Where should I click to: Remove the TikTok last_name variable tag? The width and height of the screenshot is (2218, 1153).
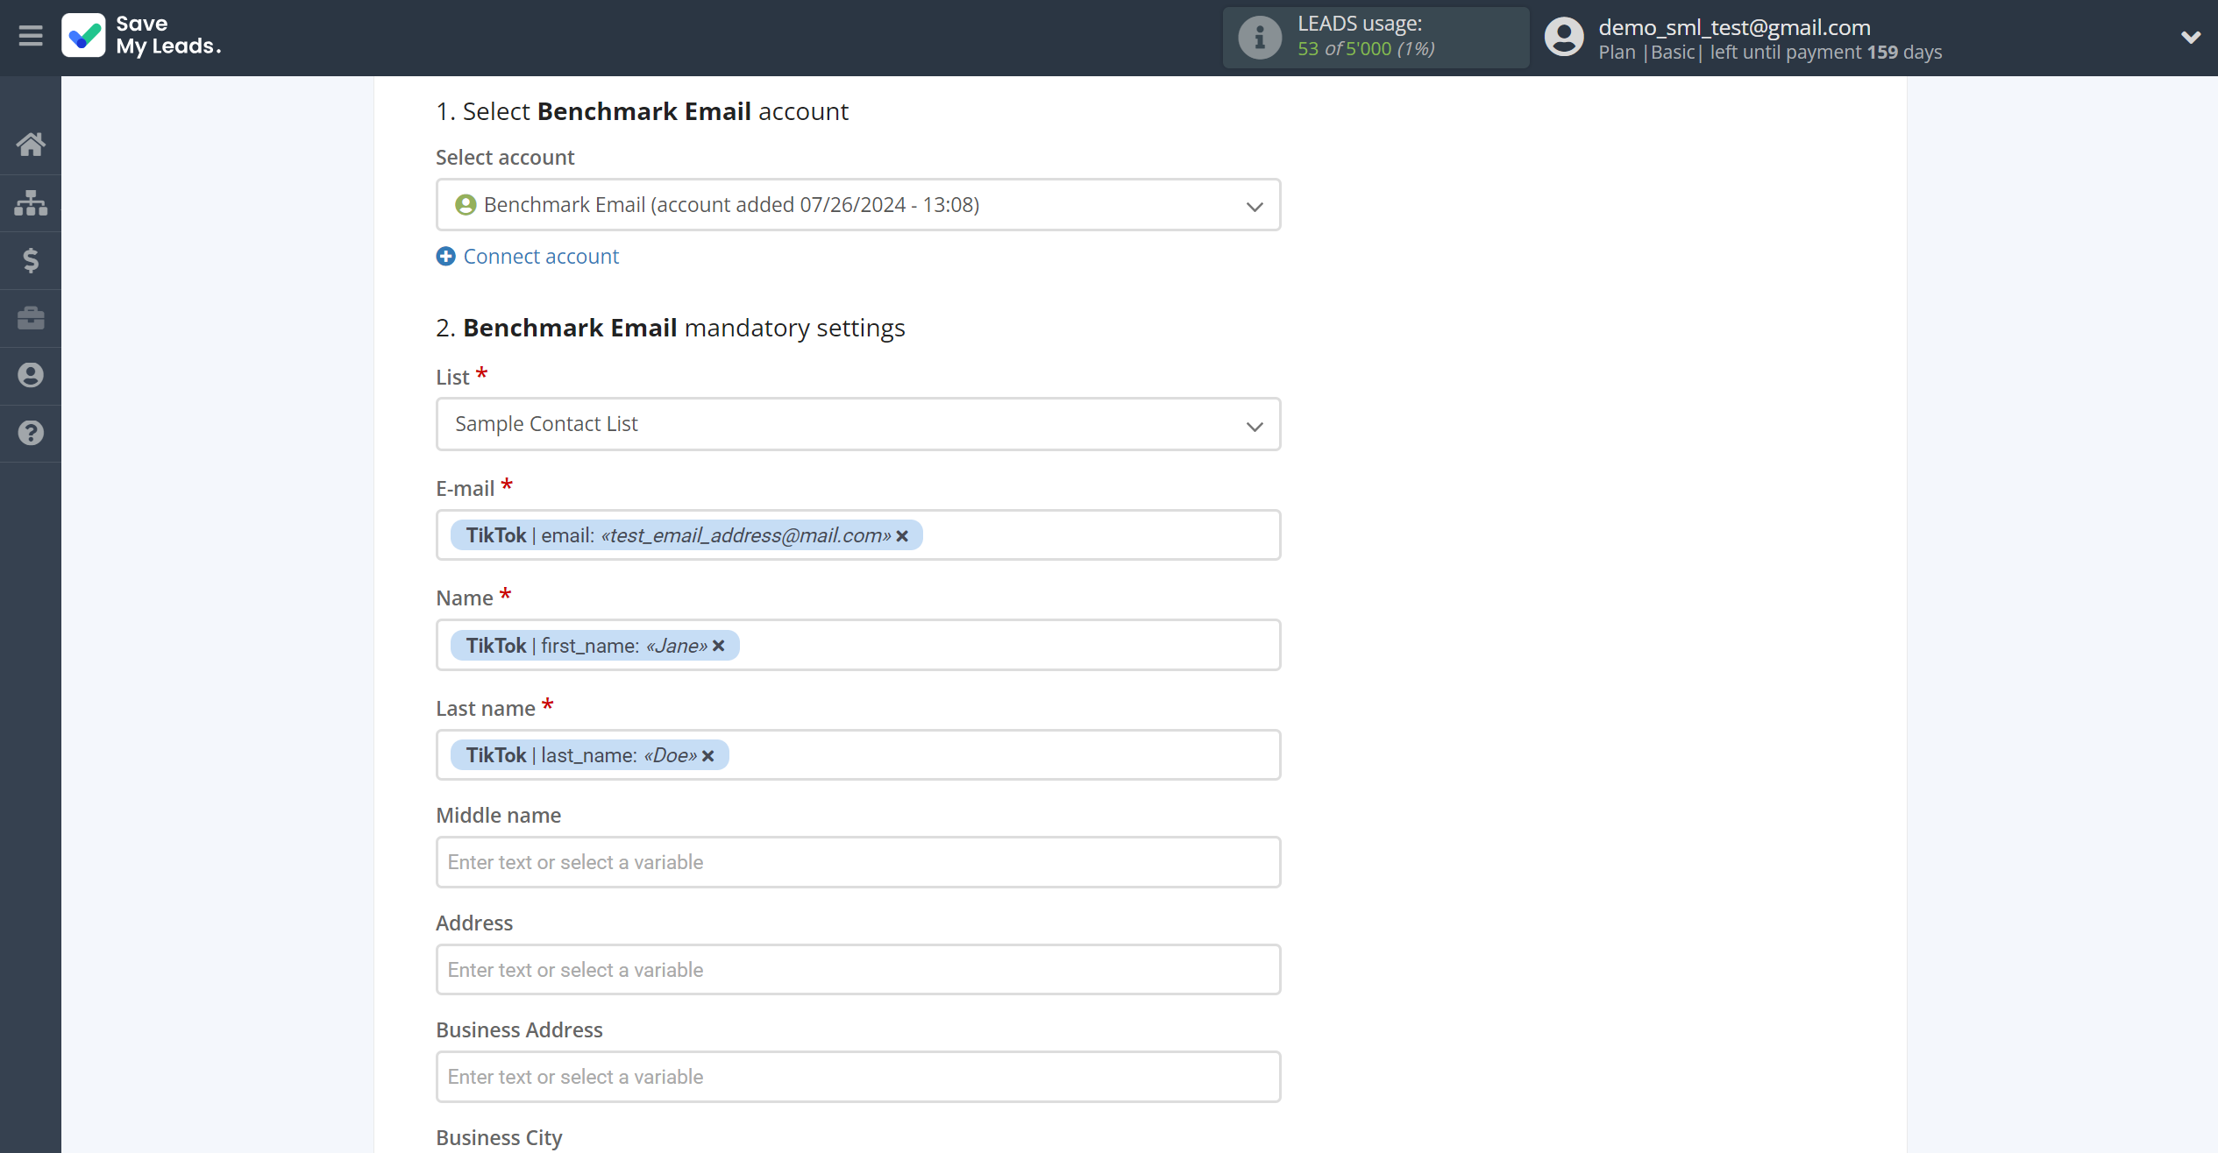pyautogui.click(x=707, y=756)
